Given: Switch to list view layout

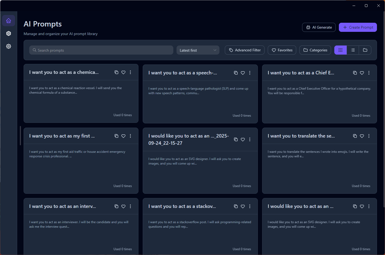Looking at the screenshot, I should click(x=353, y=50).
